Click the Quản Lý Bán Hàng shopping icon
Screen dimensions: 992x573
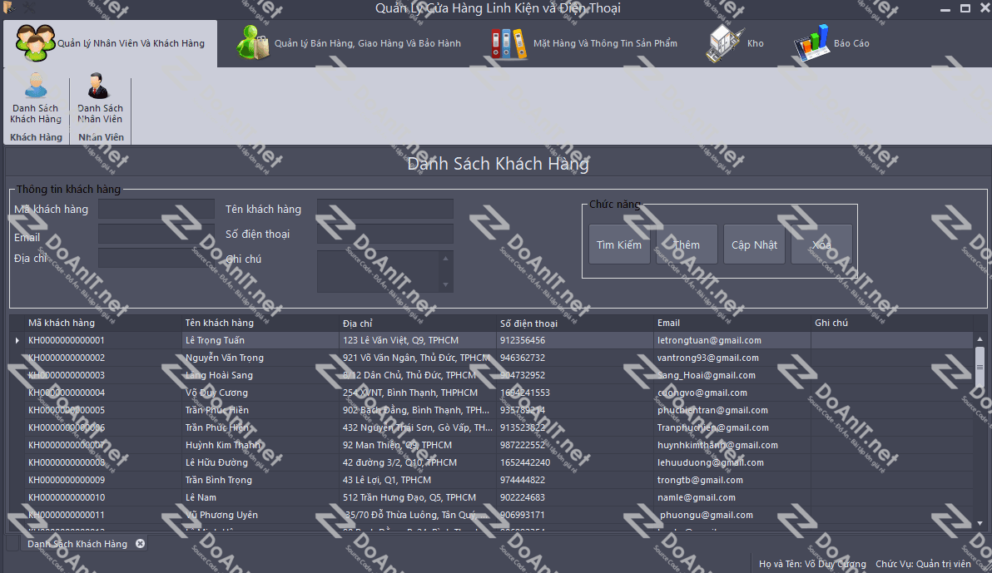[x=253, y=43]
